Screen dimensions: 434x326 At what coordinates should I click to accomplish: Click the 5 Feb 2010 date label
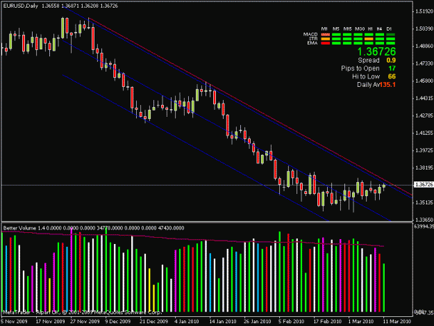click(x=291, y=321)
